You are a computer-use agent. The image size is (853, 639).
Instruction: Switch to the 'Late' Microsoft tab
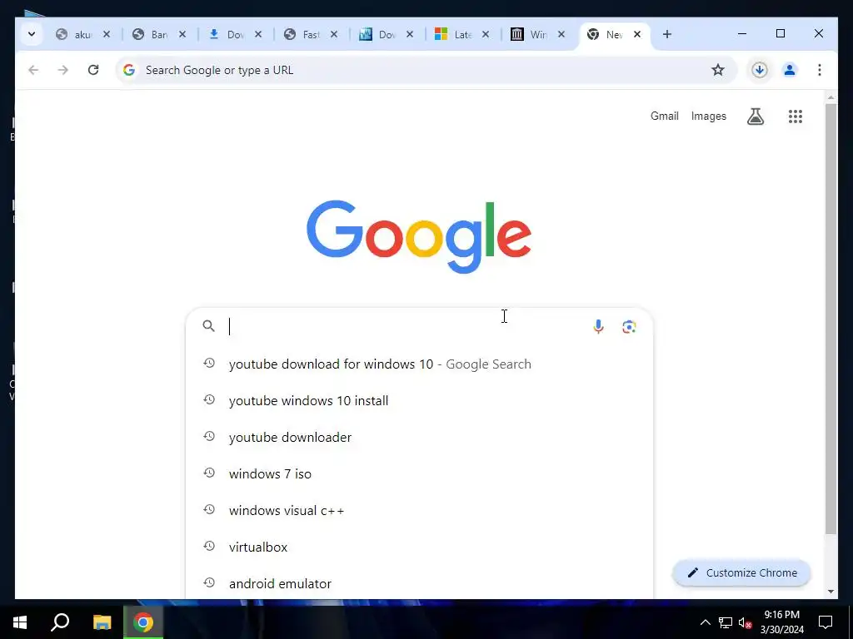pyautogui.click(x=454, y=34)
